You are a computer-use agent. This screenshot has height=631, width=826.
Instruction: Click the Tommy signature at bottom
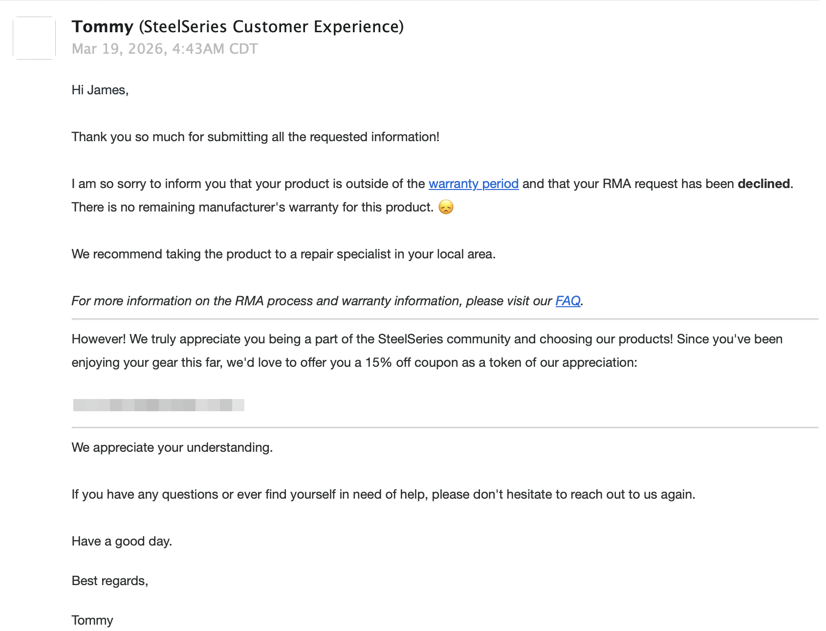coord(92,620)
